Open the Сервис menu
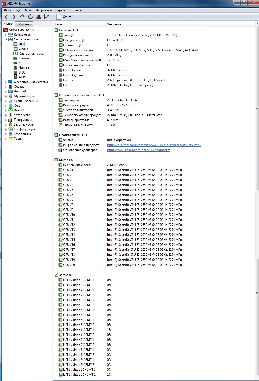Image resolution: width=259 pixels, height=381 pixels. point(61,10)
